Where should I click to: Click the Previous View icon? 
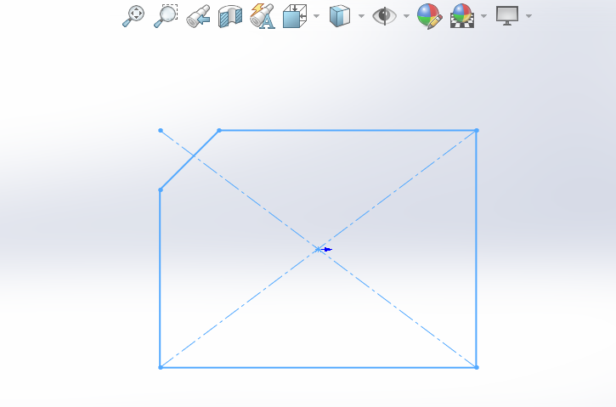point(198,16)
